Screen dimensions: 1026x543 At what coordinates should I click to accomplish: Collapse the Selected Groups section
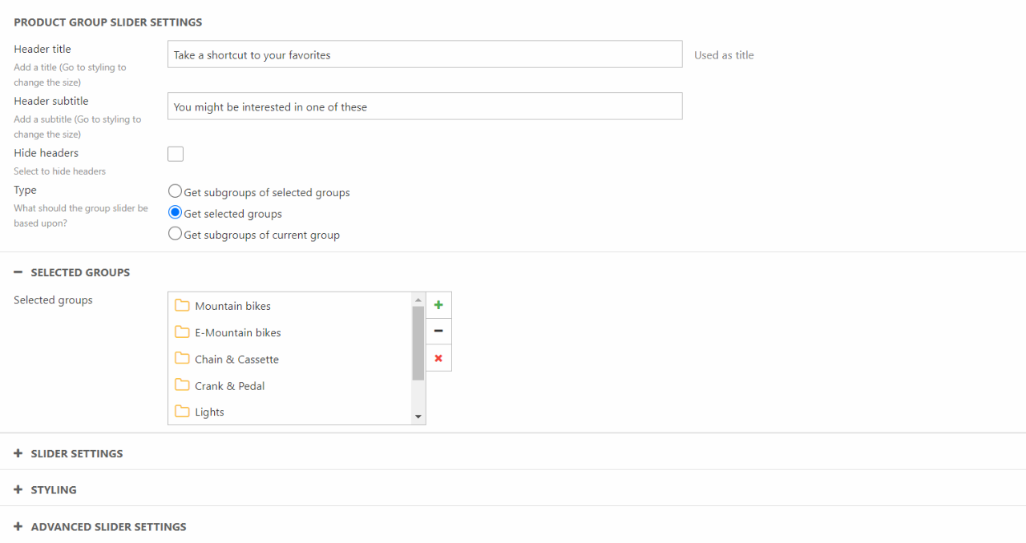pyautogui.click(x=18, y=272)
